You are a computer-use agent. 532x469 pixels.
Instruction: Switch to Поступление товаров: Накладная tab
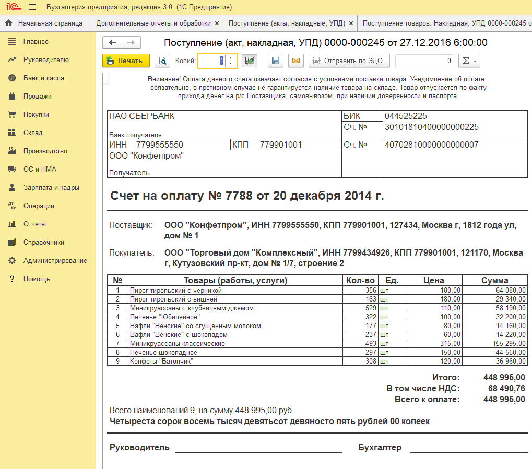click(446, 23)
